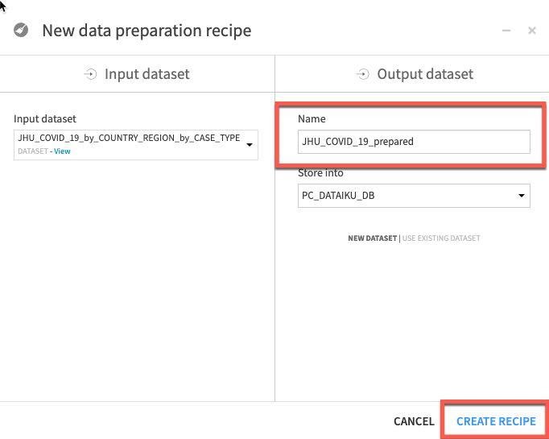Click the gray DATASET type tag
Viewport: 549px width, 439px height.
(x=33, y=151)
